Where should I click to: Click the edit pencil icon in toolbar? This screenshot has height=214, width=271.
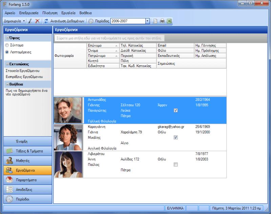pyautogui.click(x=30, y=21)
